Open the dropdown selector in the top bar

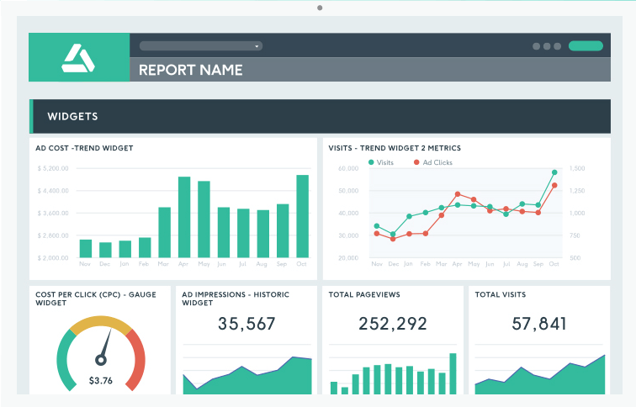(x=200, y=45)
